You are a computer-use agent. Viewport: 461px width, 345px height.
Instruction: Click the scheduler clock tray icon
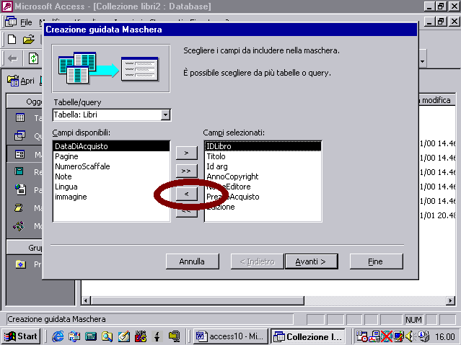[x=362, y=336]
